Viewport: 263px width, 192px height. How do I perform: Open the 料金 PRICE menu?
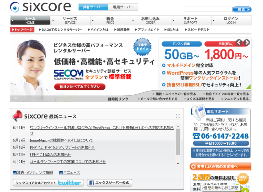click(110, 21)
